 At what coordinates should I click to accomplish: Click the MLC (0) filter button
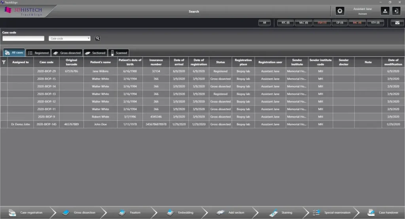(303, 23)
